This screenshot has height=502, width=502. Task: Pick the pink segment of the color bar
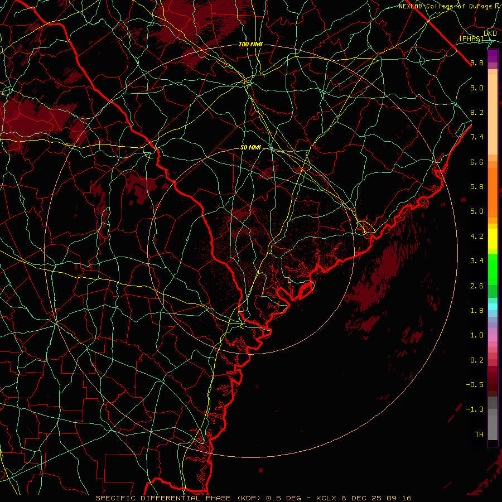click(x=493, y=338)
